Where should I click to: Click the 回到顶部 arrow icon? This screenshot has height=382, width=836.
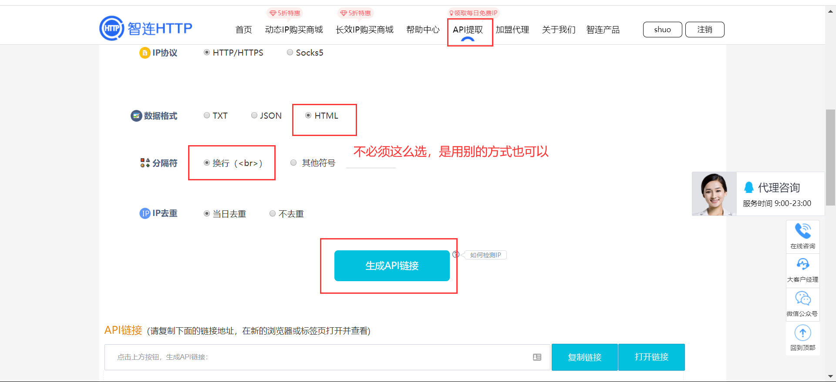click(x=802, y=333)
